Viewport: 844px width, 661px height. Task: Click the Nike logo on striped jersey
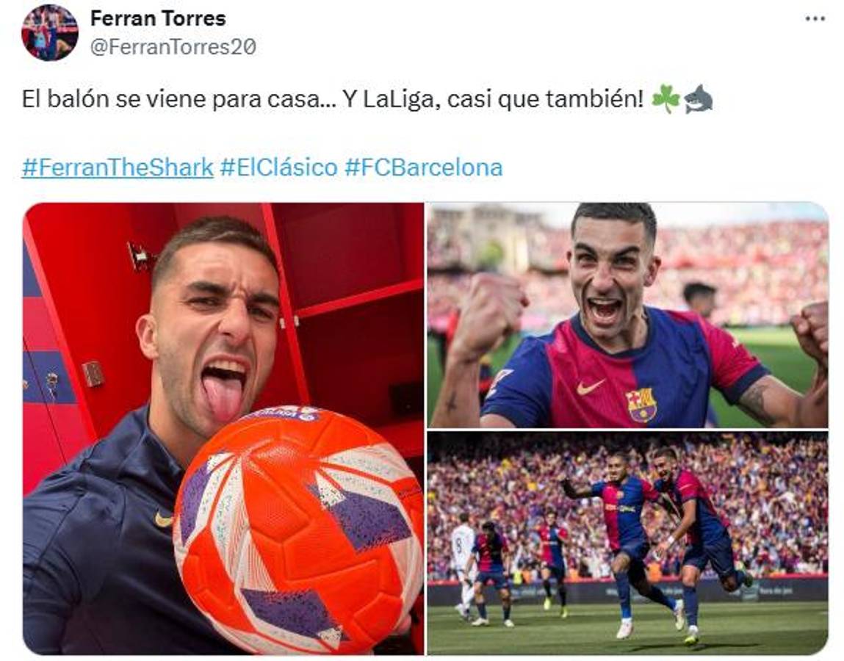click(591, 386)
